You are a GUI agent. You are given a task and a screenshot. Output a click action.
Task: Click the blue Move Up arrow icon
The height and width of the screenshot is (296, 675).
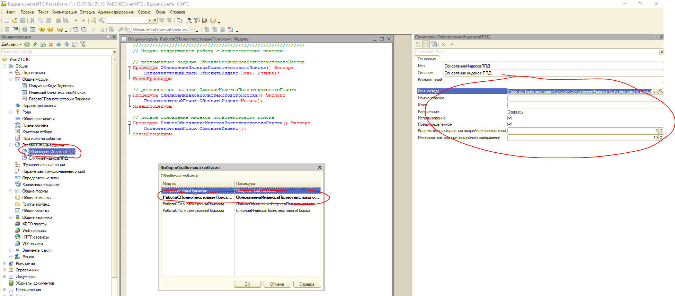(x=59, y=44)
